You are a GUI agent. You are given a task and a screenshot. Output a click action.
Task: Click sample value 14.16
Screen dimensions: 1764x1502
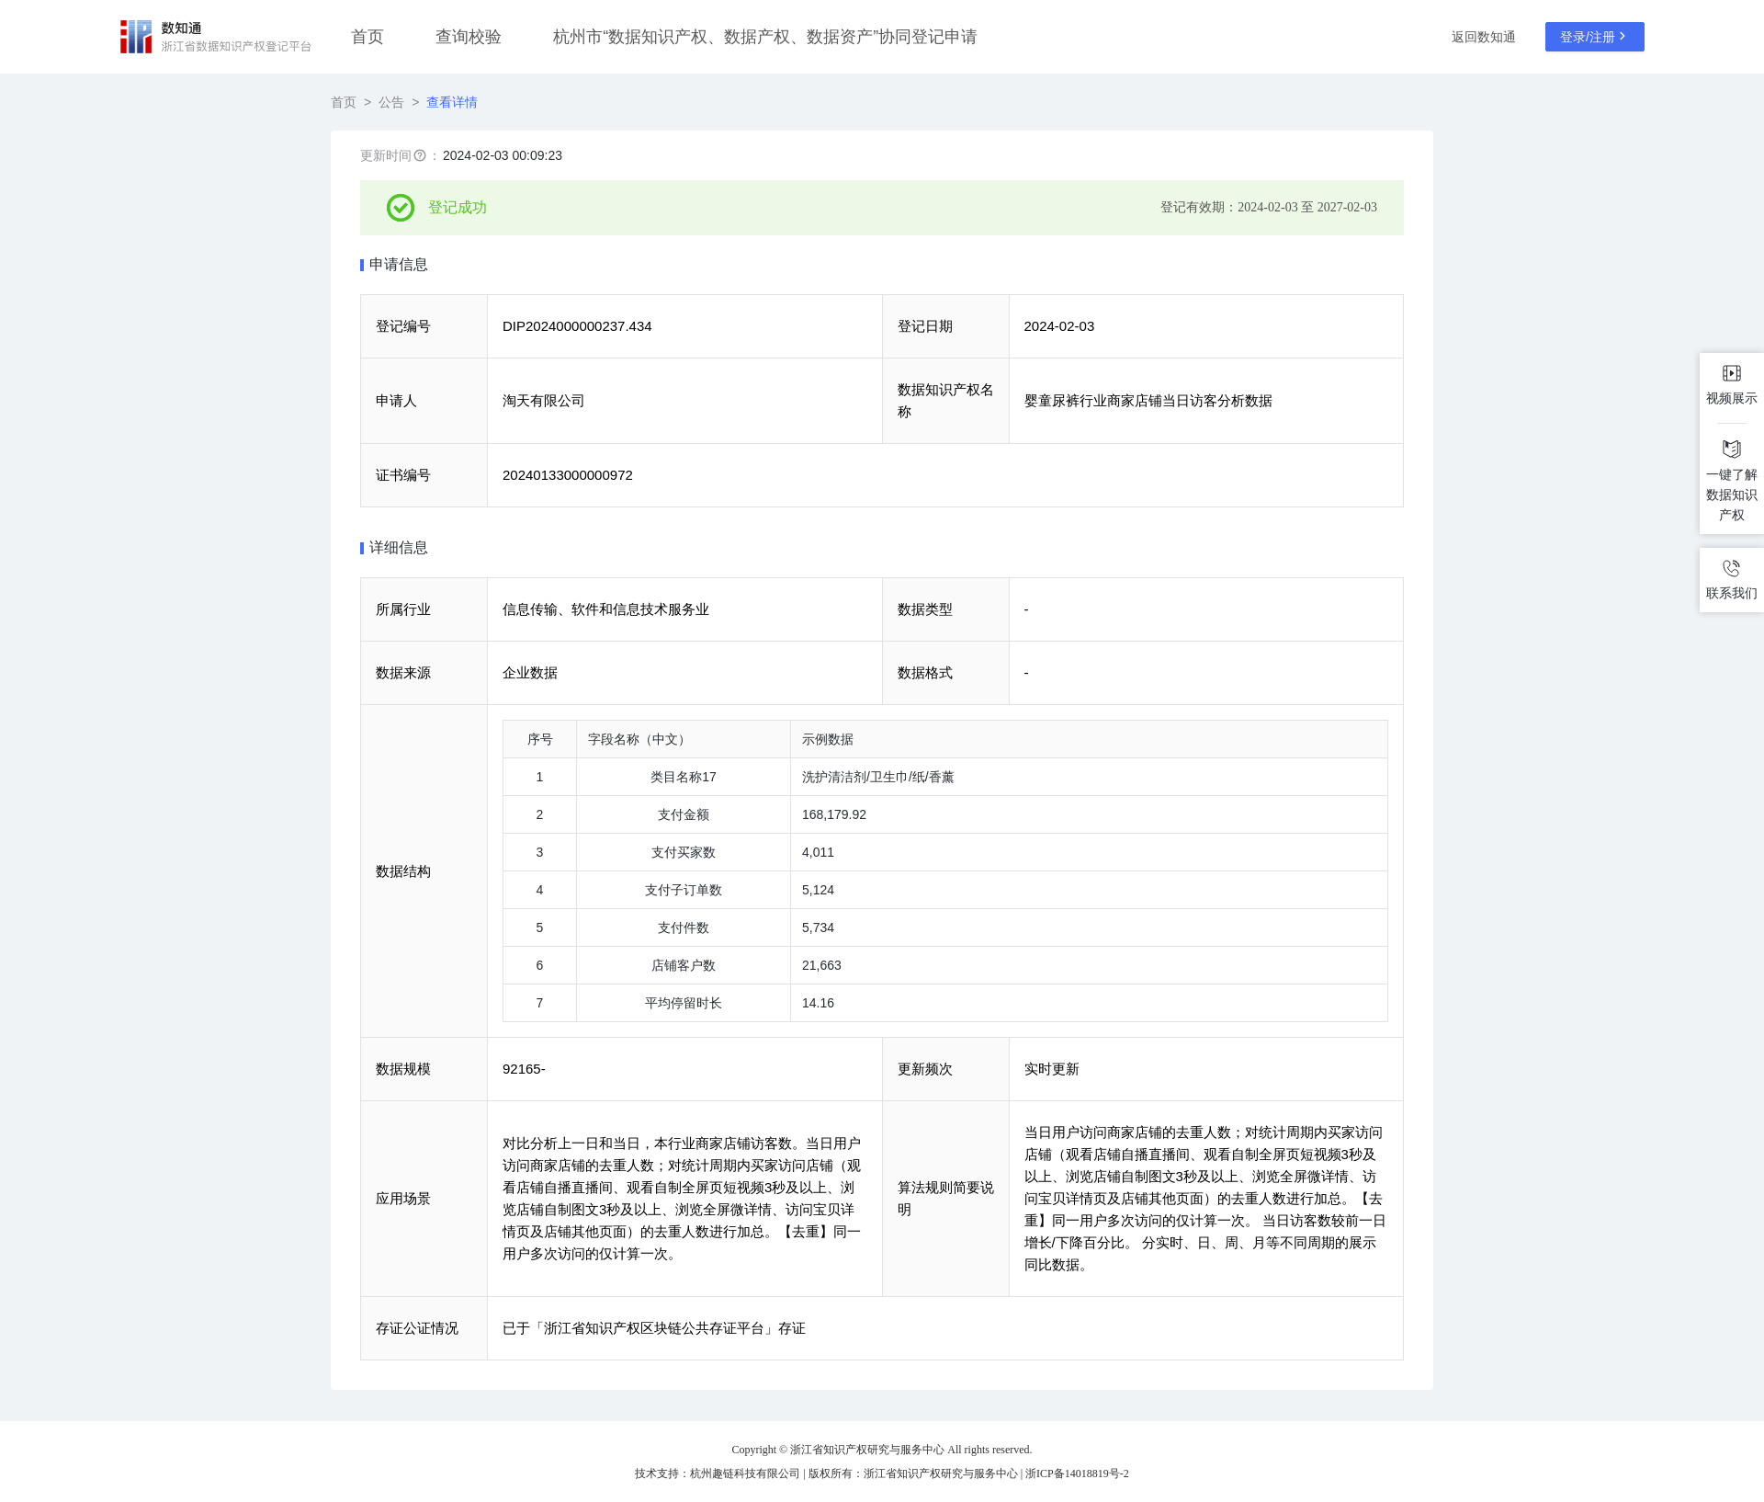[818, 1003]
